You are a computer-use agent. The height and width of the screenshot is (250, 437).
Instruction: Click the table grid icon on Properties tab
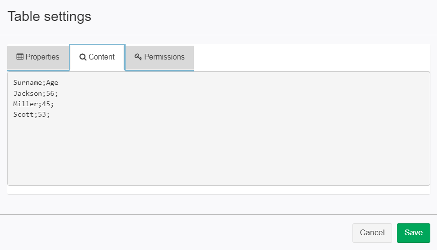pyautogui.click(x=20, y=57)
